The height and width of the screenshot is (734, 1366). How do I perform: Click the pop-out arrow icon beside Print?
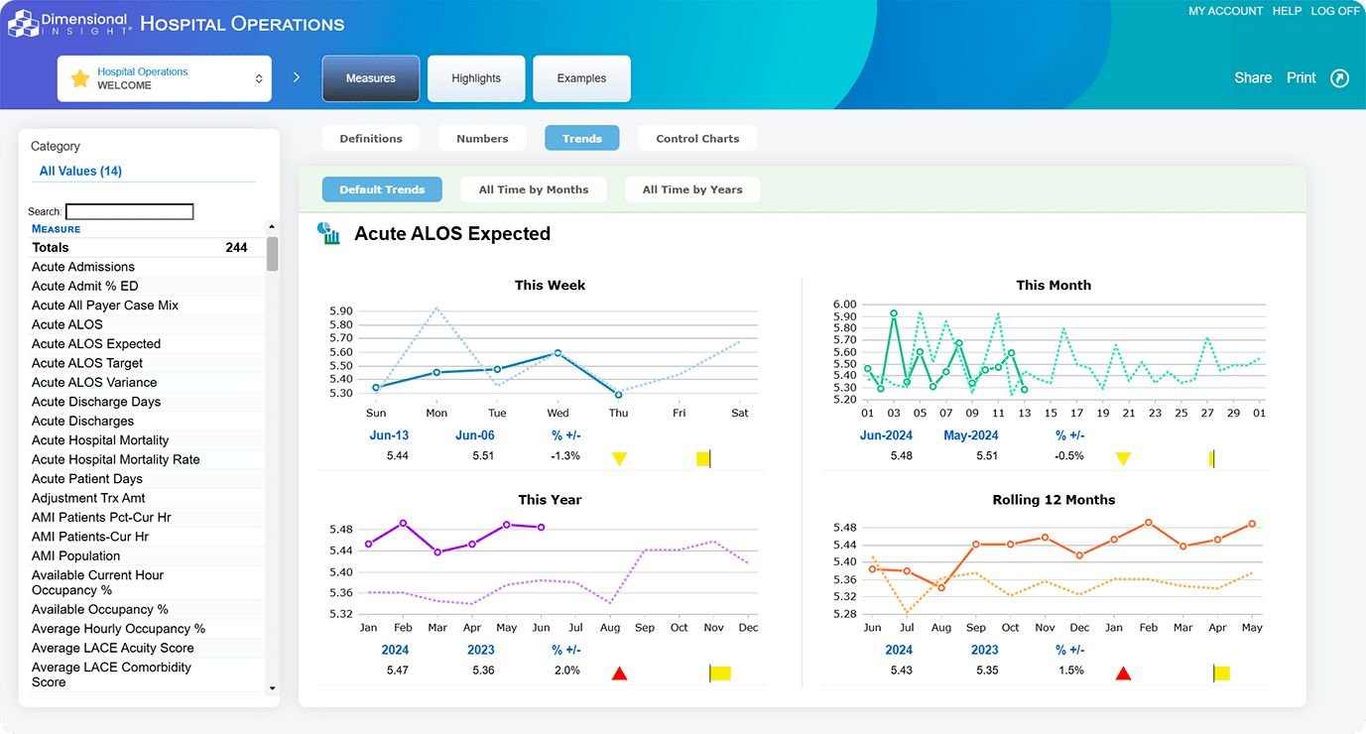pyautogui.click(x=1339, y=78)
